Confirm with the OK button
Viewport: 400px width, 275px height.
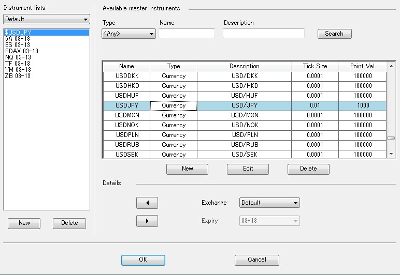coord(143,260)
